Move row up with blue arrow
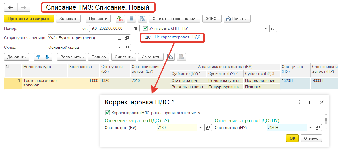Viewport: 338px width, 151px height. pyautogui.click(x=38, y=57)
